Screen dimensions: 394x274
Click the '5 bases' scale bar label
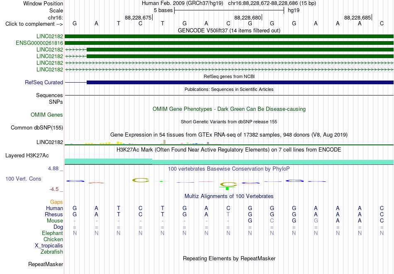163,10
